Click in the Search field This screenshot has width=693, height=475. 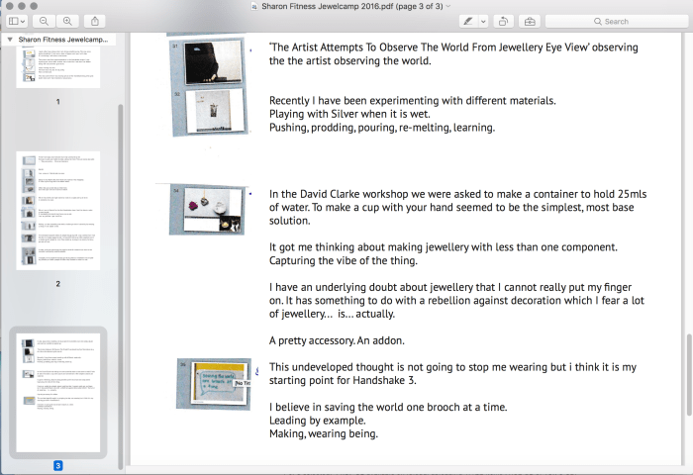click(x=614, y=21)
